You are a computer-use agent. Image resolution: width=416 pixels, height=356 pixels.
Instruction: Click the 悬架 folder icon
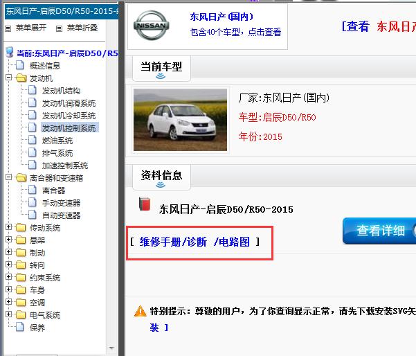[21, 240]
